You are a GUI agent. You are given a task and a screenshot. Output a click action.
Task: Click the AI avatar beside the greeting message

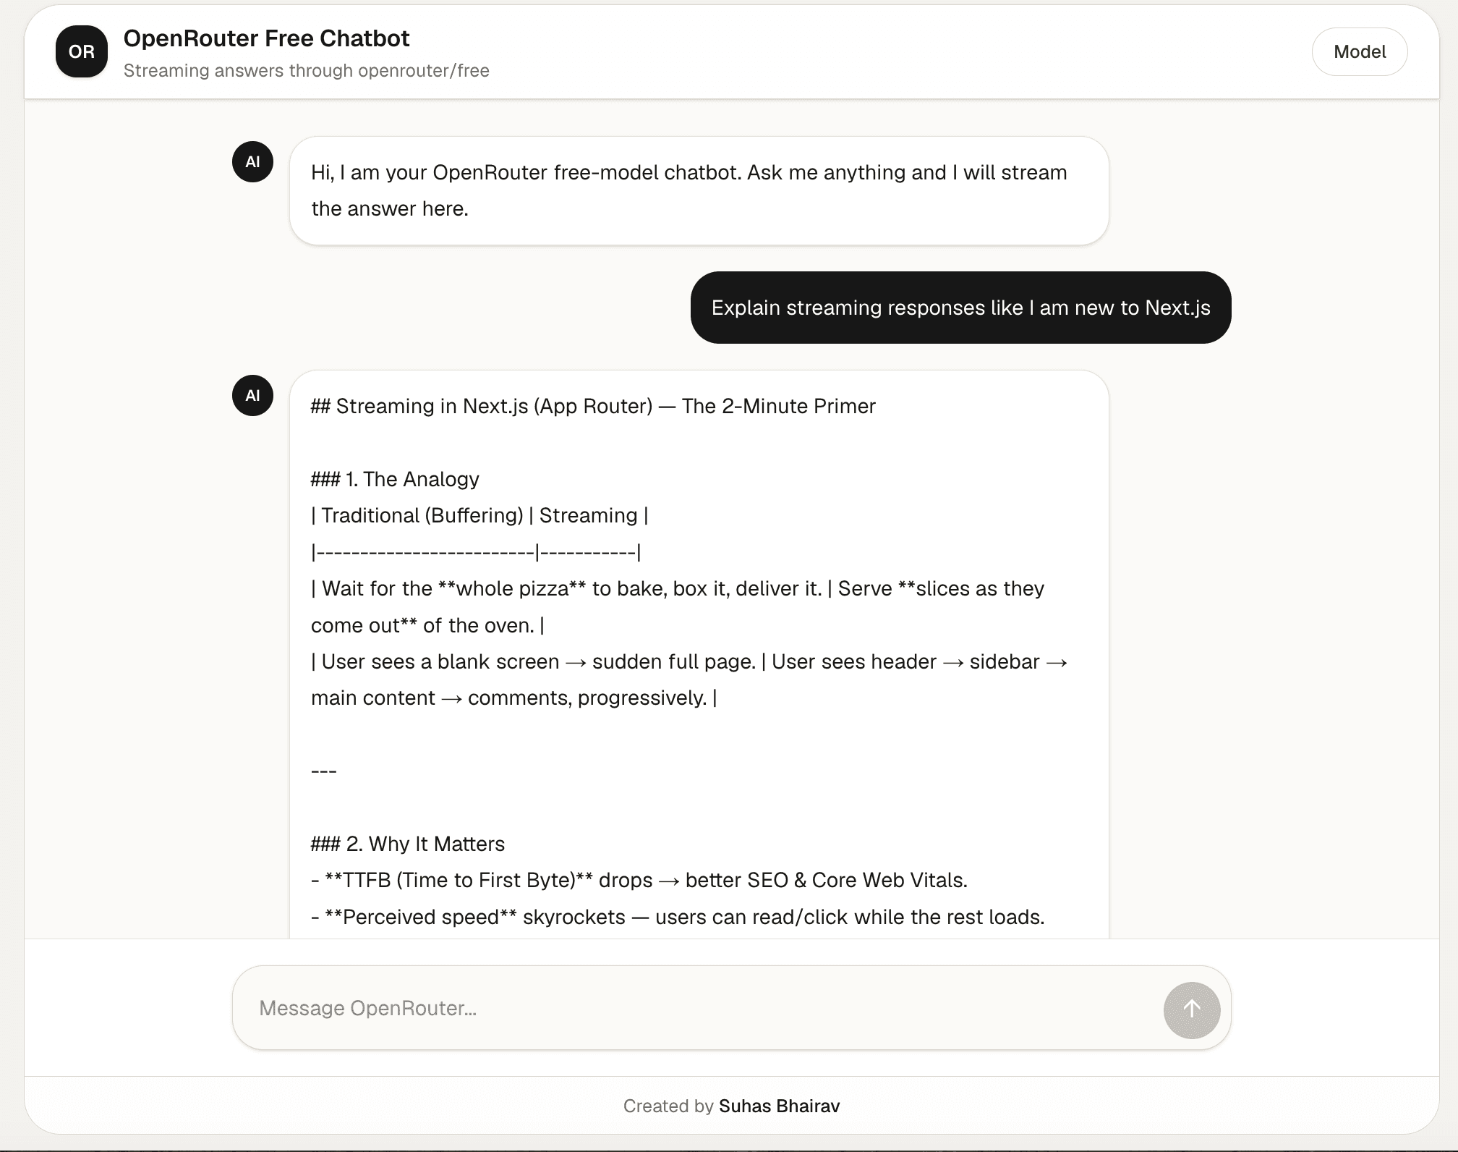tap(252, 161)
